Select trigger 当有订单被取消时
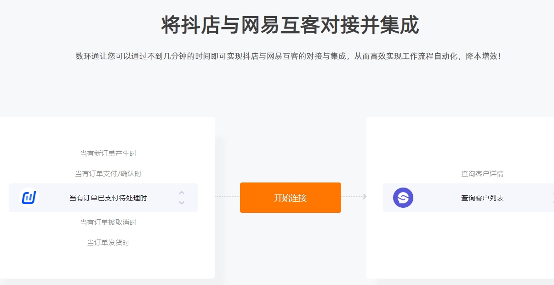Image resolution: width=554 pixels, height=285 pixels. coord(108,222)
